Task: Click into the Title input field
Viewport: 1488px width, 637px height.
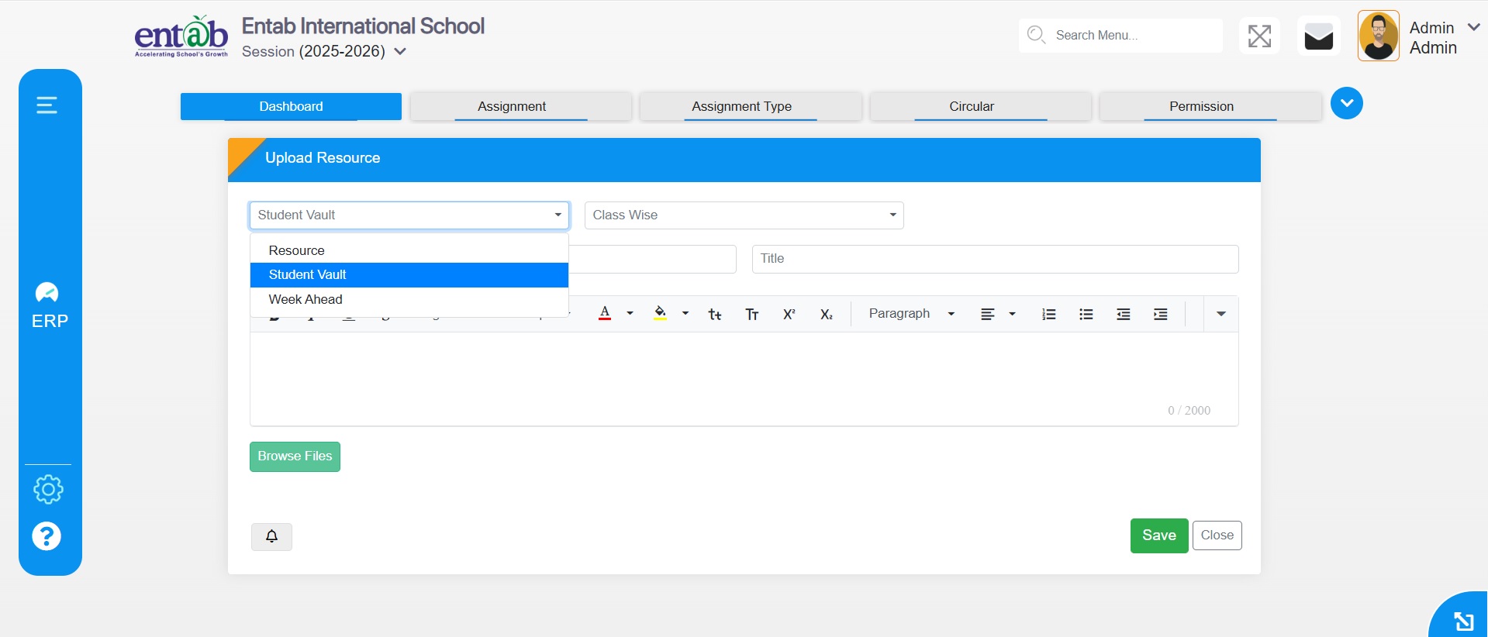Action: [x=995, y=259]
